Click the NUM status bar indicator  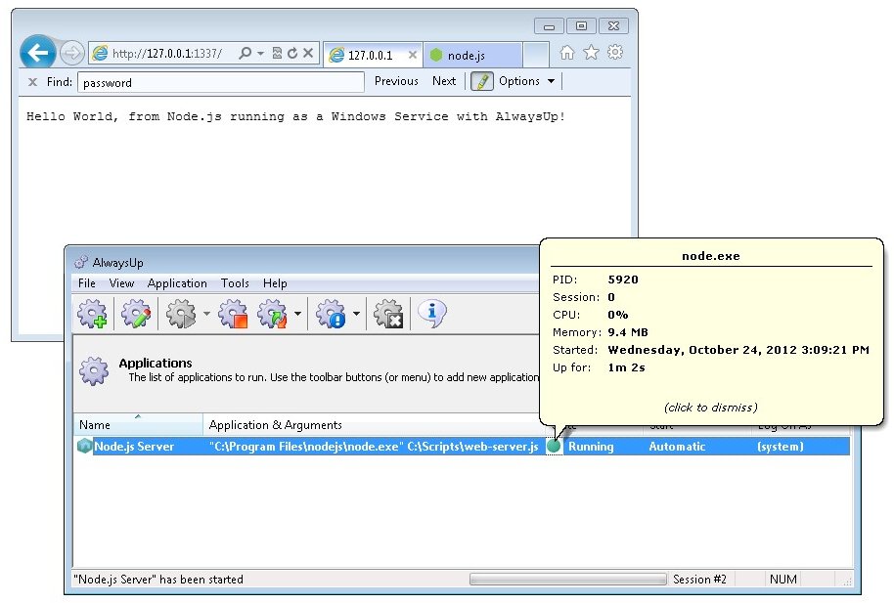coord(782,580)
